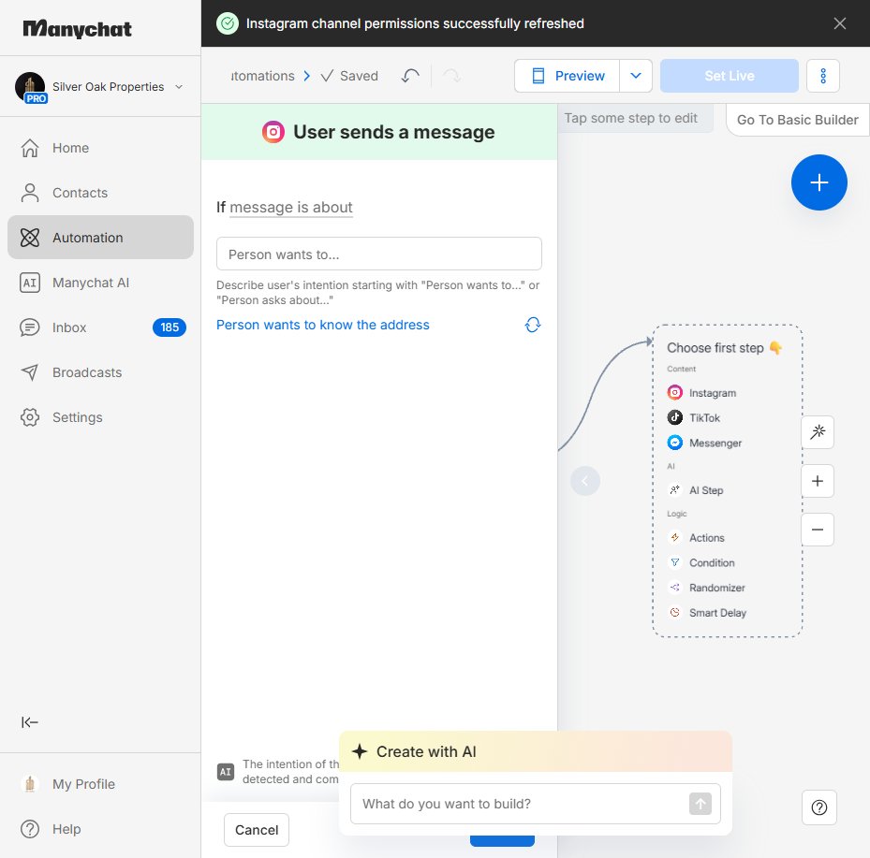Screen dimensions: 870x858
Task: Click the Preview button
Action: click(568, 76)
